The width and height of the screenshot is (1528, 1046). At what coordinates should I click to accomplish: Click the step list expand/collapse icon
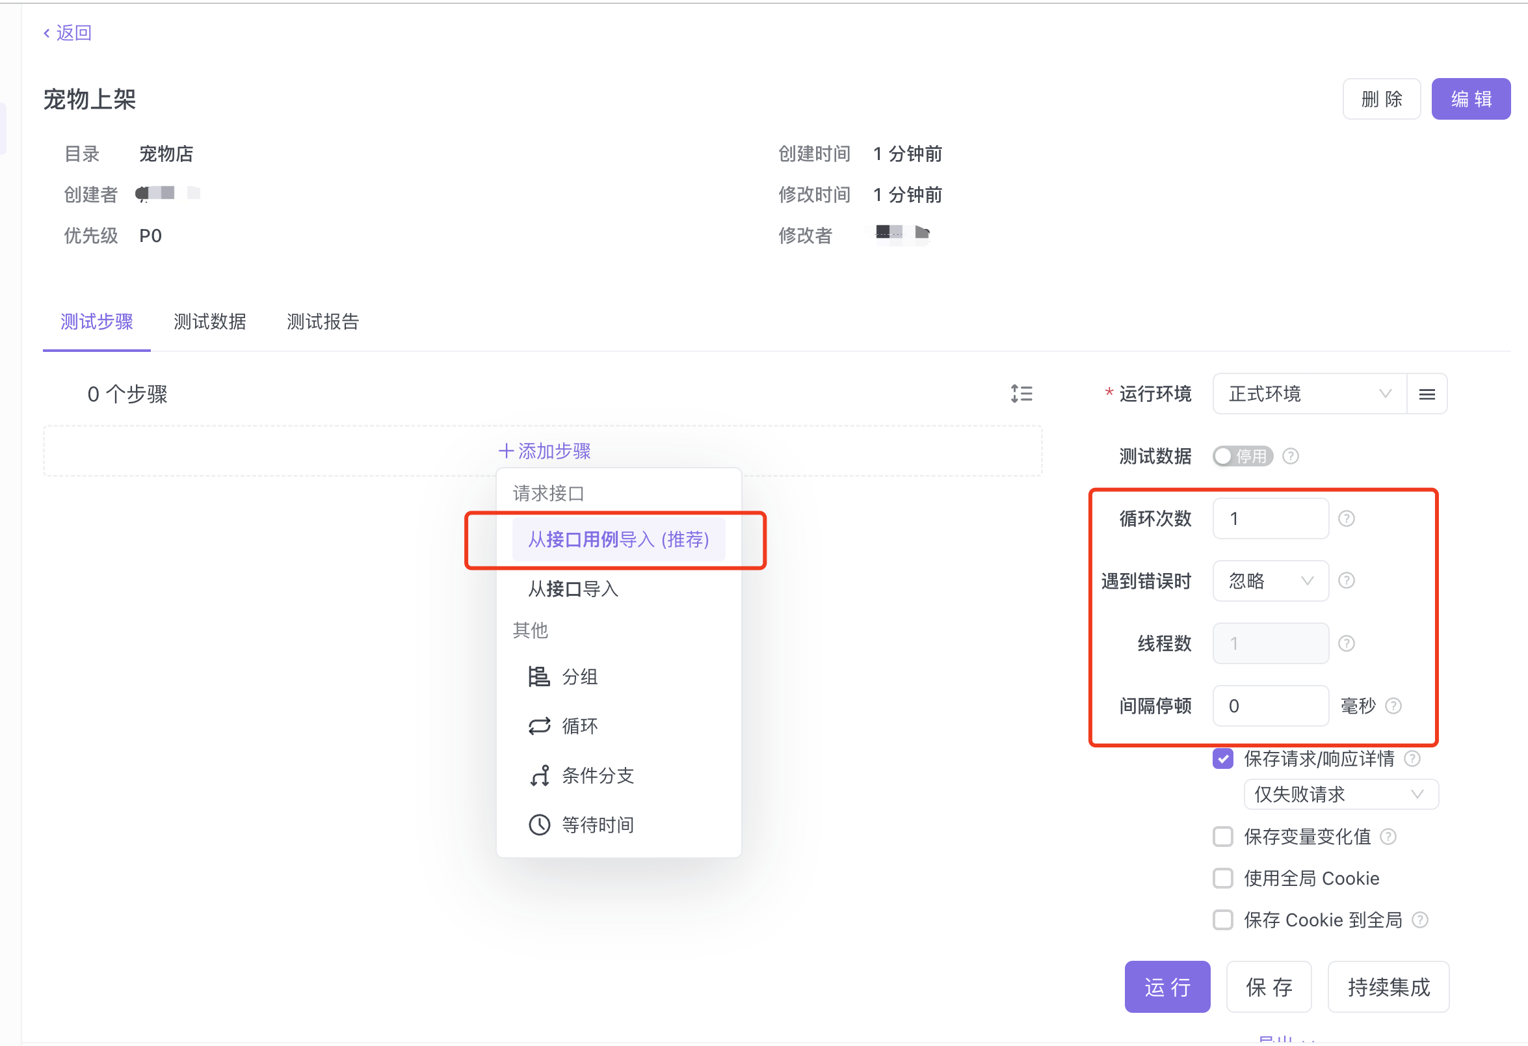pos(1021,394)
